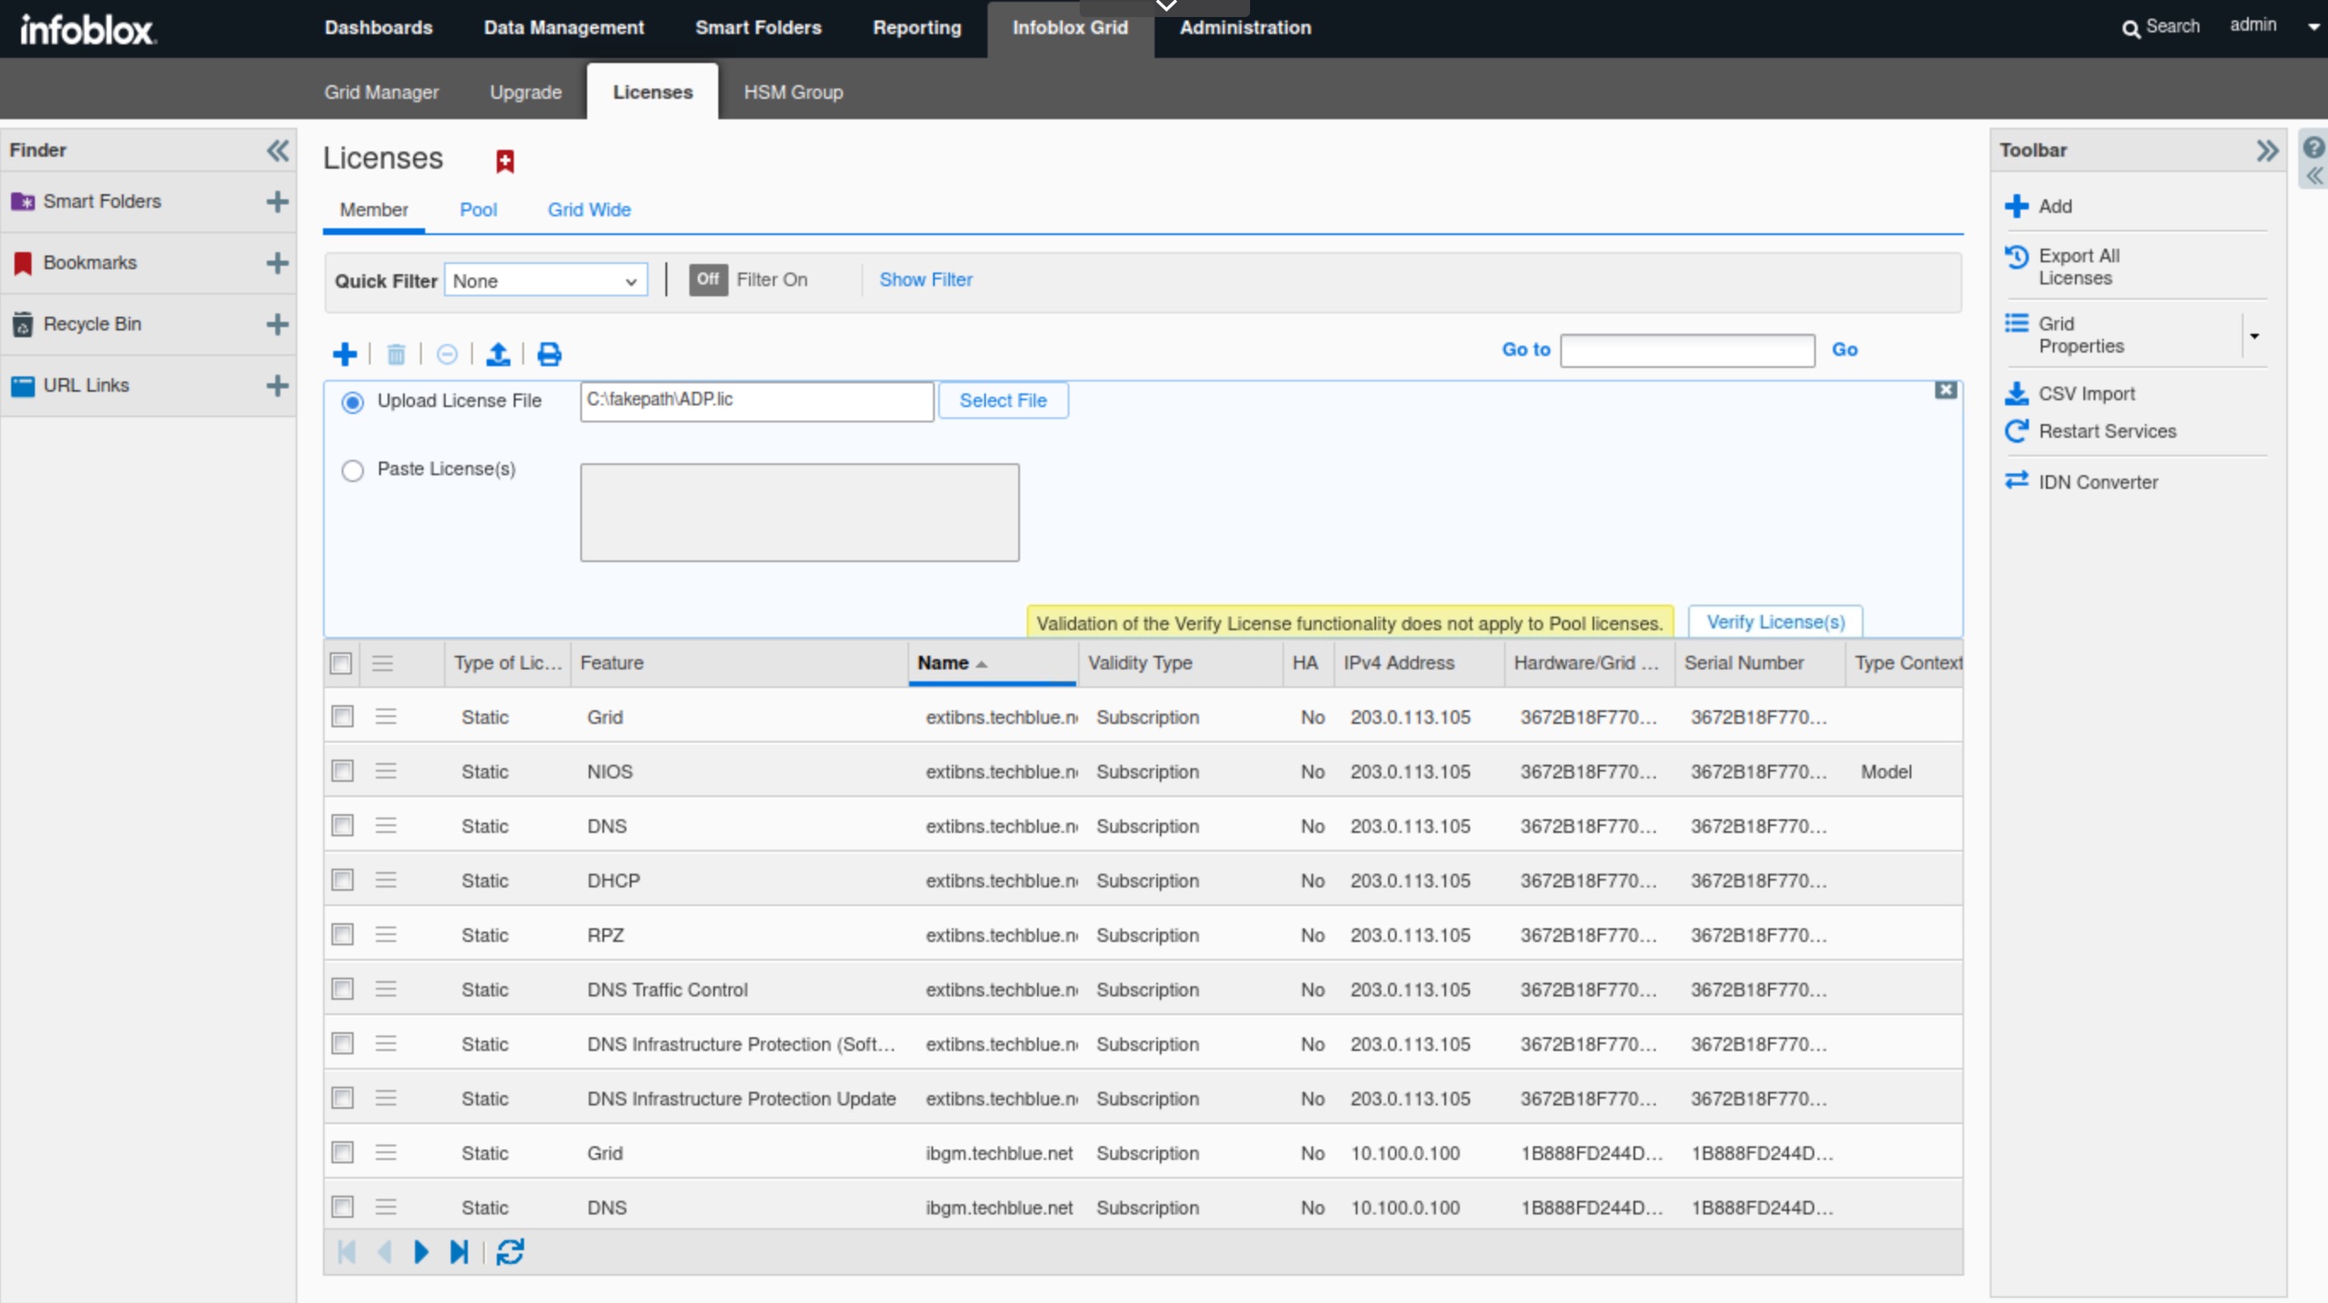Click the refresh icon in pager
Viewport: 2328px width, 1303px height.
(x=510, y=1252)
